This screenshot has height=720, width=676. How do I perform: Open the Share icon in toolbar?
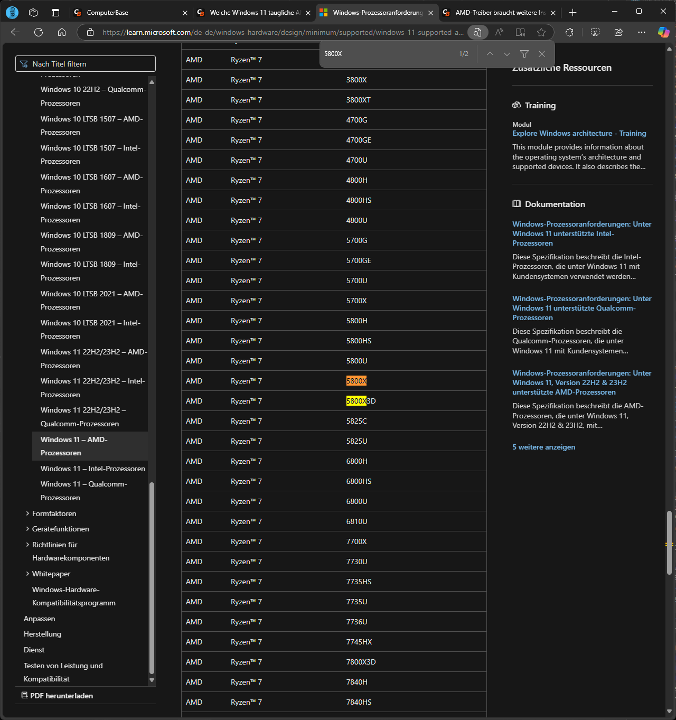[618, 32]
